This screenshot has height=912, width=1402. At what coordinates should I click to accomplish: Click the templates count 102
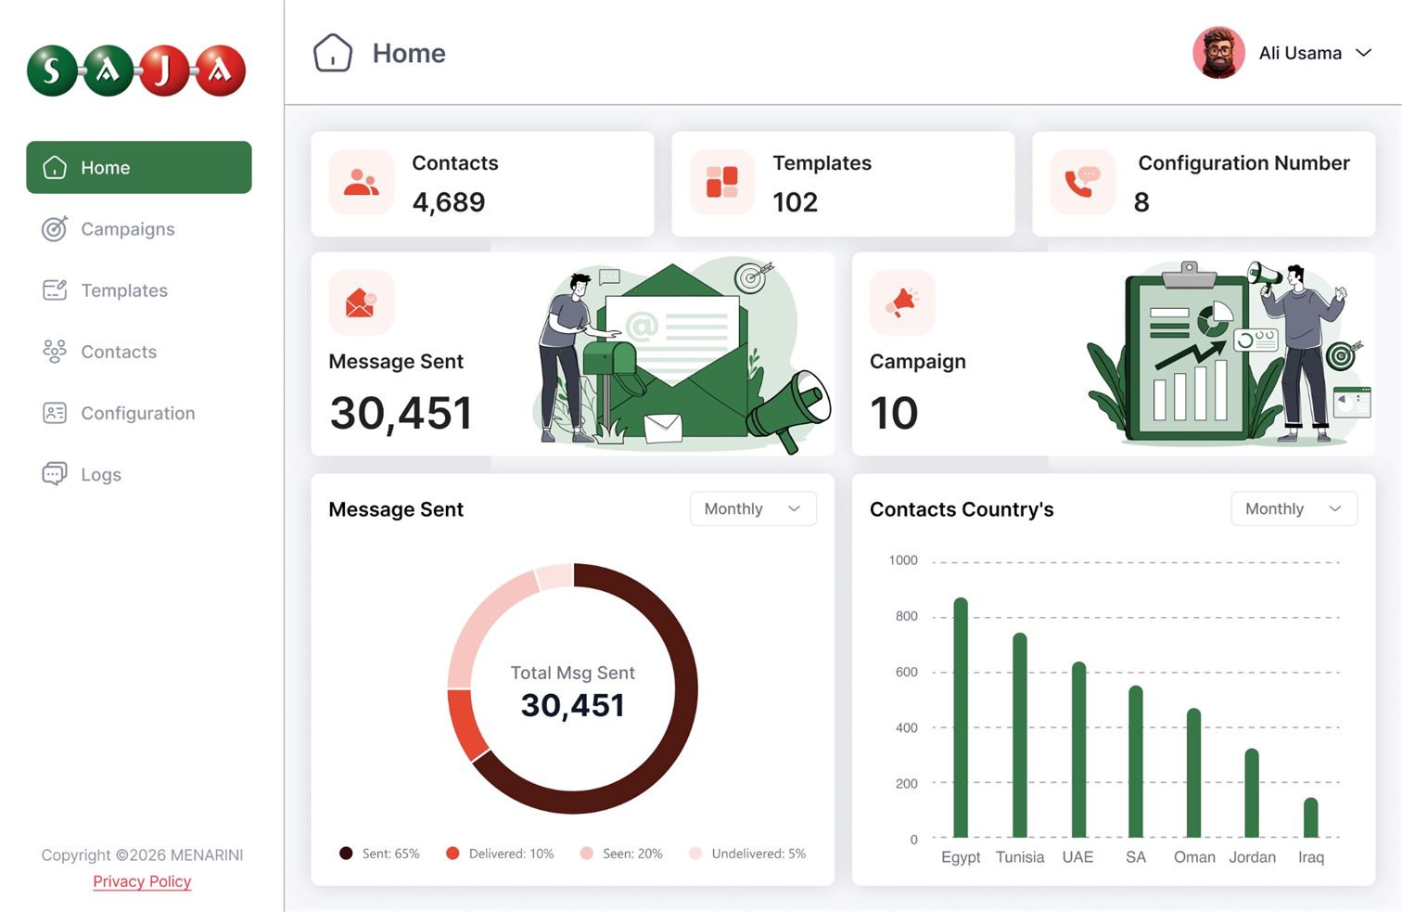(796, 202)
